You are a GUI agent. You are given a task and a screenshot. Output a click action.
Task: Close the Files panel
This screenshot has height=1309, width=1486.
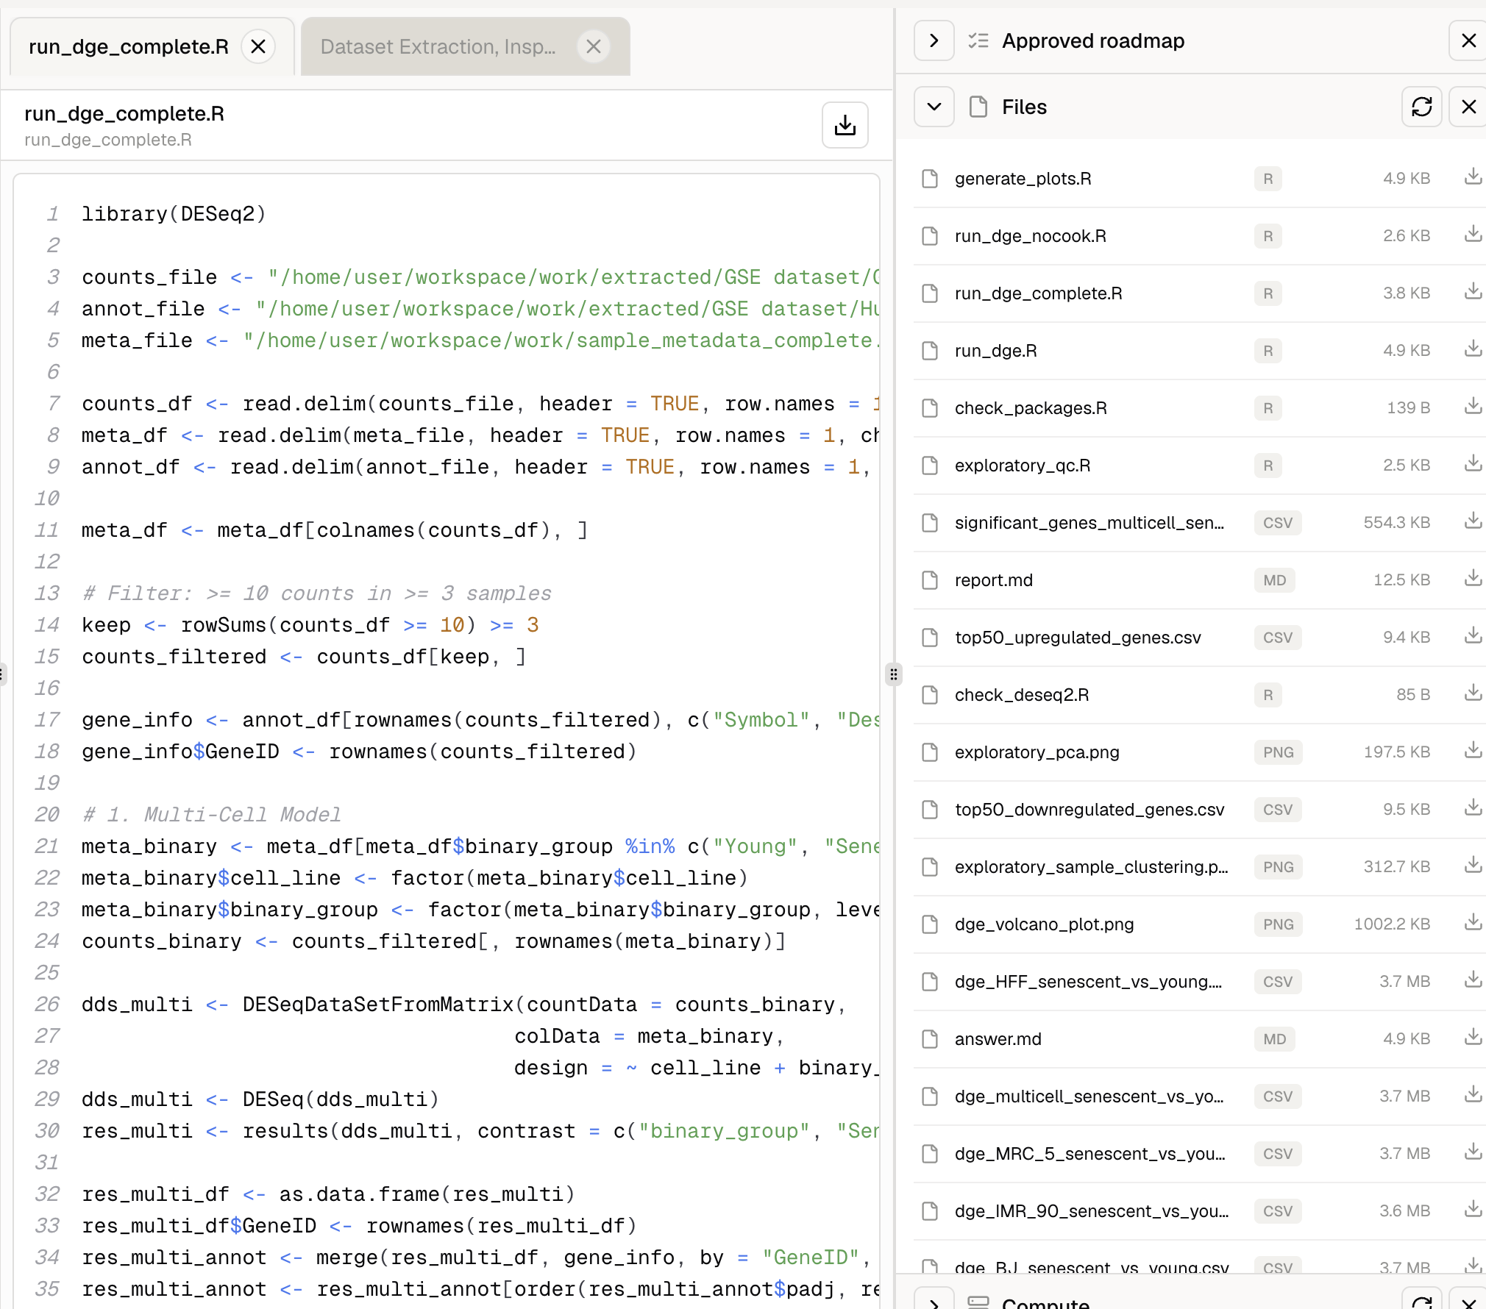(x=1468, y=107)
